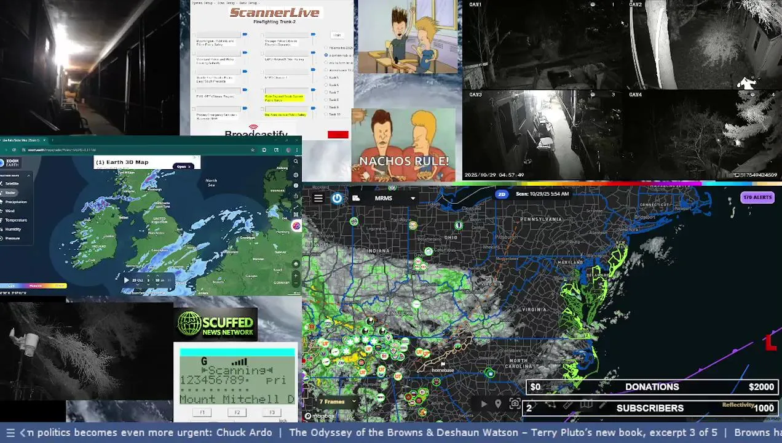
Task: Open the MRMS radar product dropdown
Action: click(x=413, y=198)
